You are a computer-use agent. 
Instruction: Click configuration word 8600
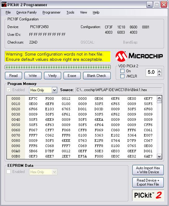point(133,27)
